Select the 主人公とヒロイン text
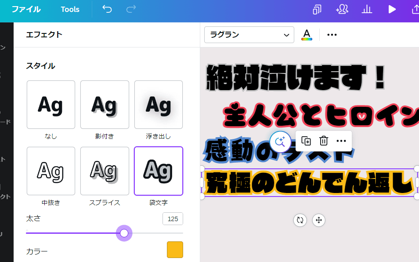 pyautogui.click(x=321, y=115)
